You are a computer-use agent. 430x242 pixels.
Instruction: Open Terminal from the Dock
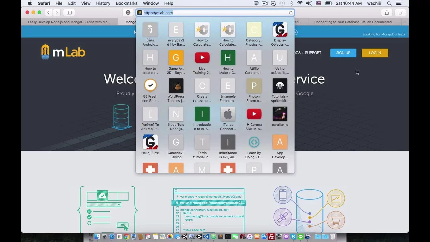tap(228, 237)
